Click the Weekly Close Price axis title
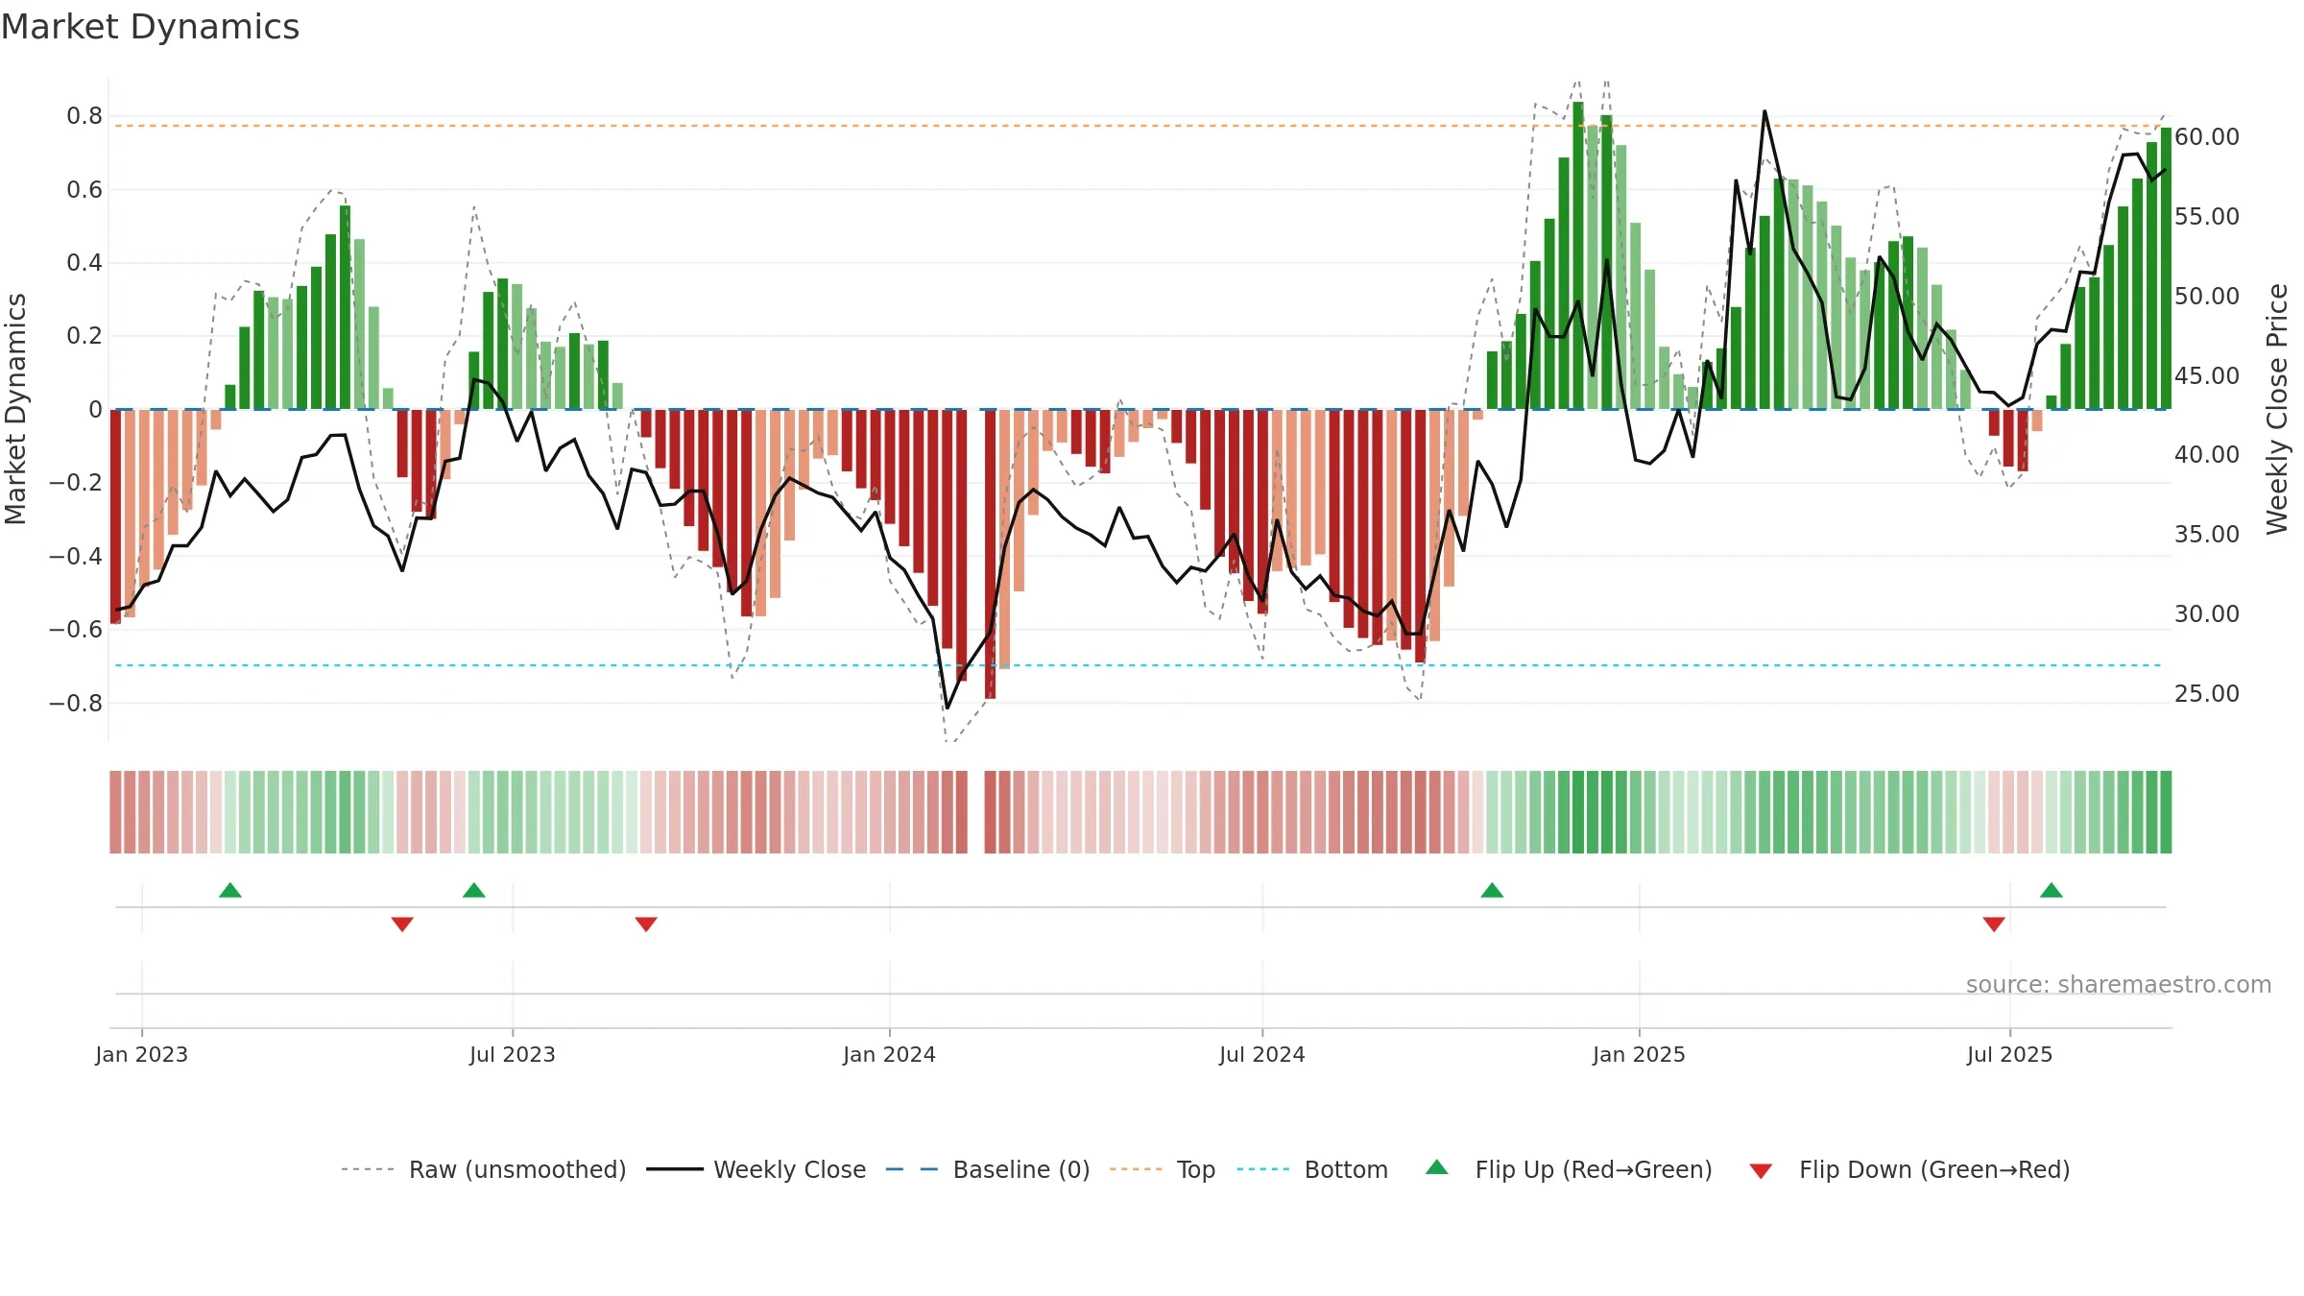The width and height of the screenshot is (2304, 1296). (2278, 409)
